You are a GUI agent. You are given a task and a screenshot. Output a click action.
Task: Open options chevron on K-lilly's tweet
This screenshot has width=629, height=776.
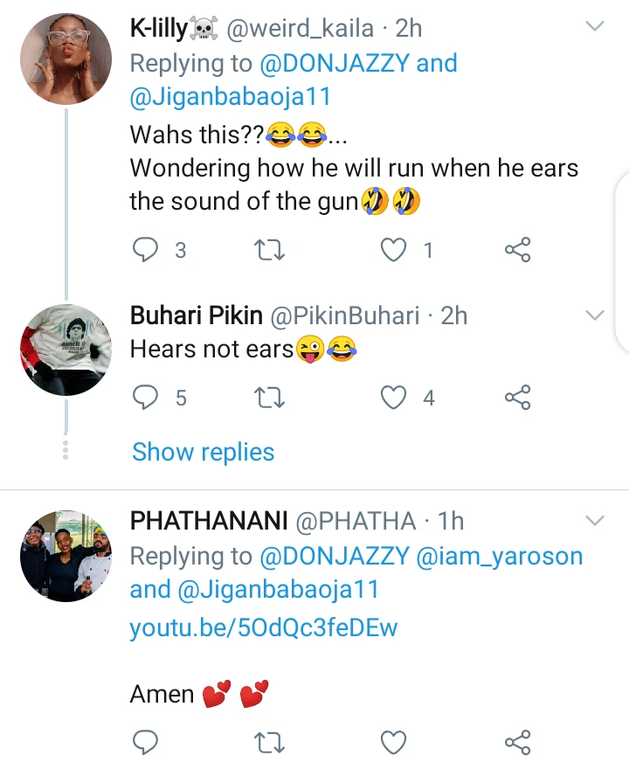click(x=594, y=27)
